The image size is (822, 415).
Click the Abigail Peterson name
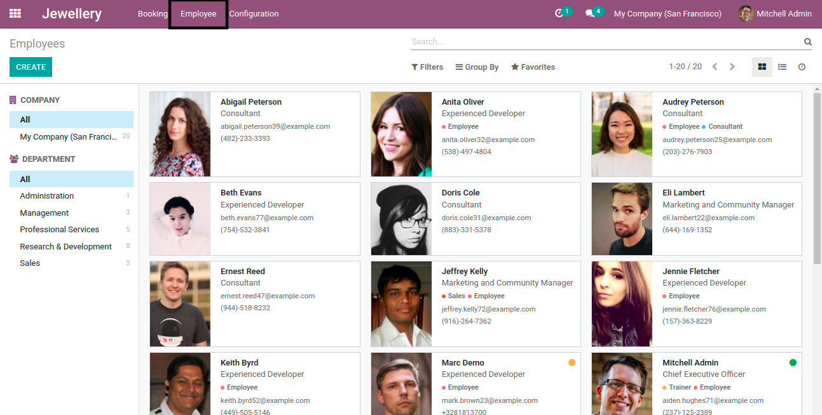pyautogui.click(x=251, y=102)
